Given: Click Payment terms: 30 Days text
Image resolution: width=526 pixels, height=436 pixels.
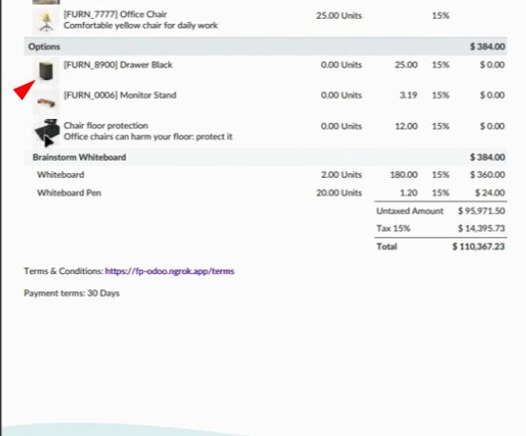Looking at the screenshot, I should point(71,293).
